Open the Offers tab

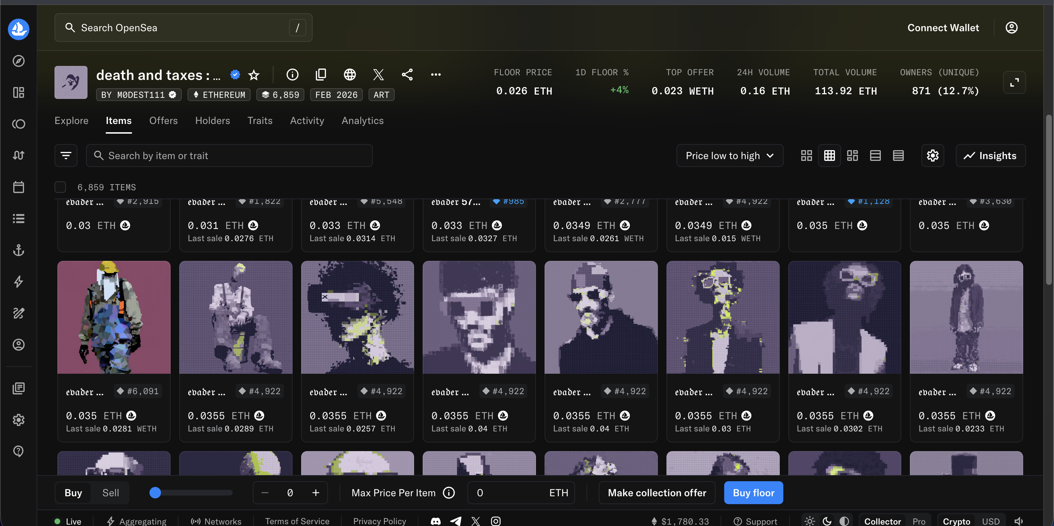click(163, 121)
